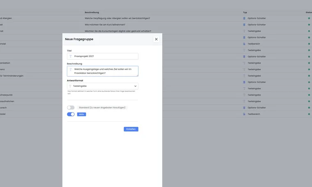Screen dimensions: 312x187
Task: Click the Texteingabe icon in the 'oaufnahmen' row
Action: [244, 101]
